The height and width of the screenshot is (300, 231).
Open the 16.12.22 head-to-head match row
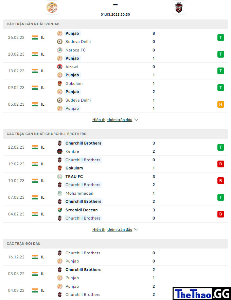point(115,257)
